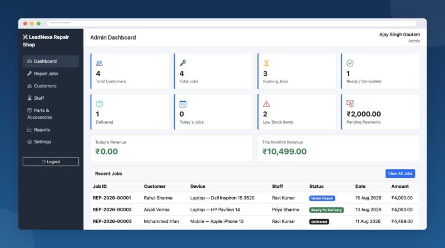Click device Laptop — HP Pavilion 14
The image size is (445, 248).
point(215,210)
